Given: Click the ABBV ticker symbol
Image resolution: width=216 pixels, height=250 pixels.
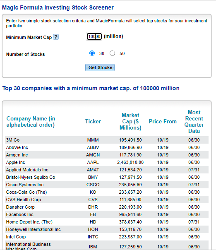Looking at the screenshot, I should click(93, 147).
